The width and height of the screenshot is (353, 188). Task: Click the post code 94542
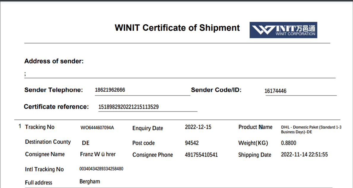(192, 143)
